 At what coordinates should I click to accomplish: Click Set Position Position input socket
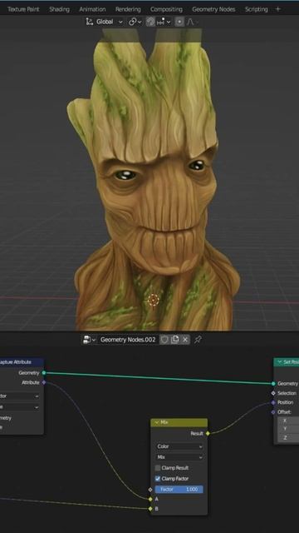[x=273, y=402]
